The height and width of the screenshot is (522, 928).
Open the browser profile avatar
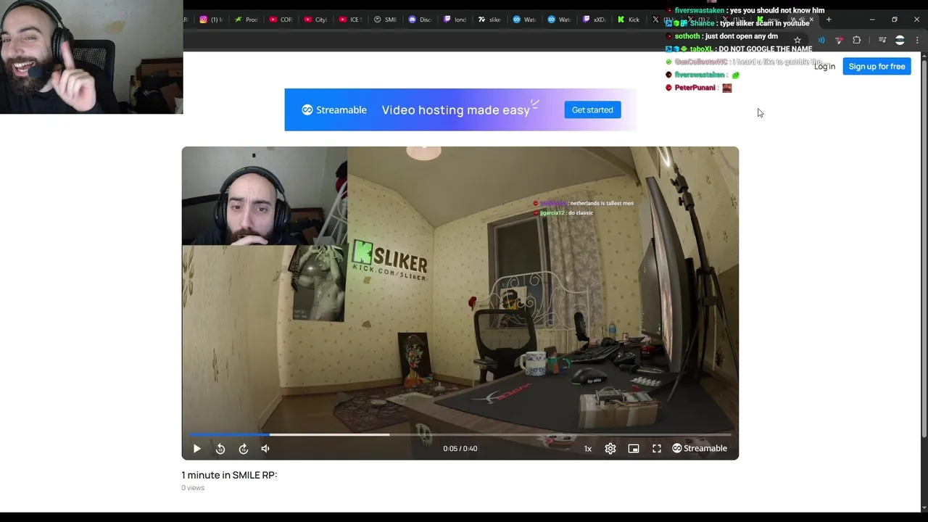(900, 41)
